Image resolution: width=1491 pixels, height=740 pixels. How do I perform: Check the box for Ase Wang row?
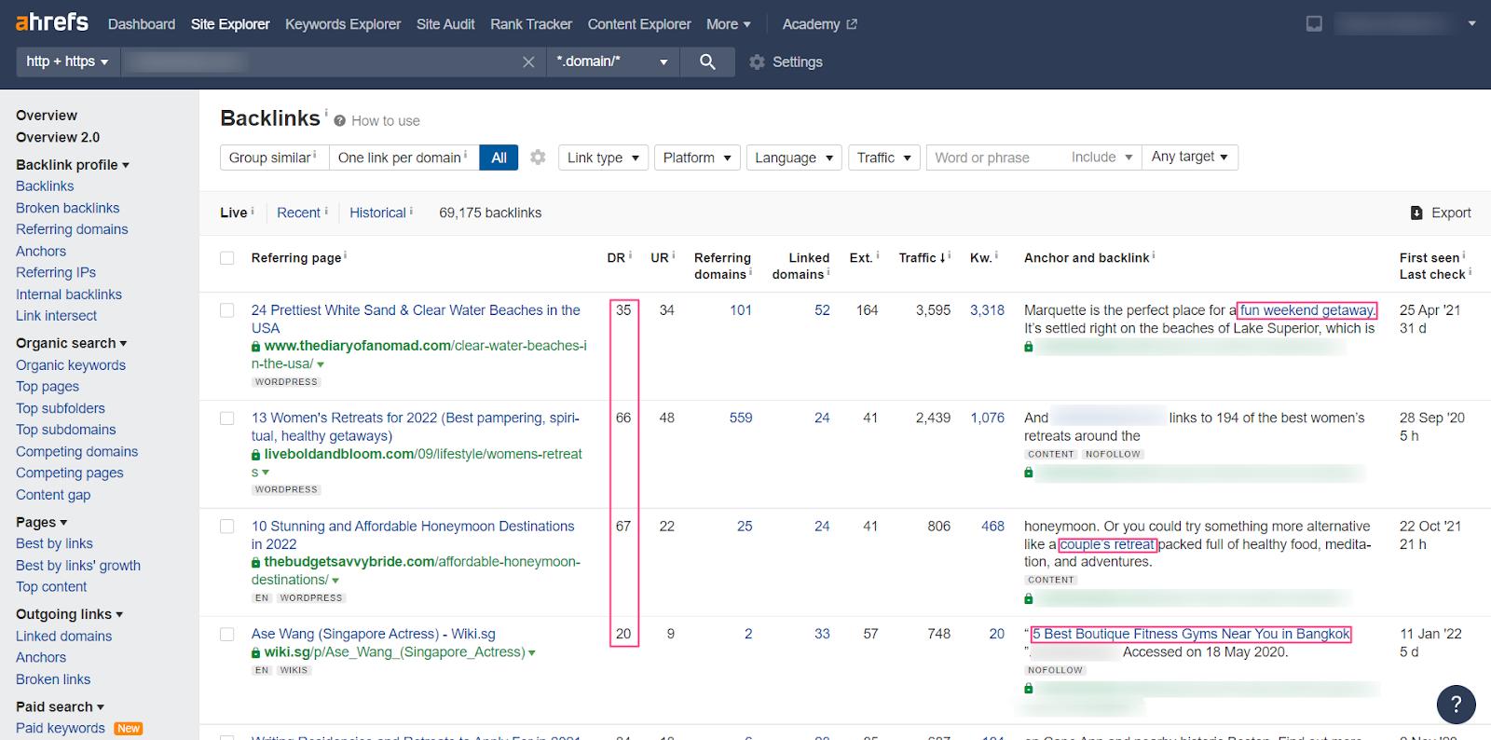coord(227,635)
